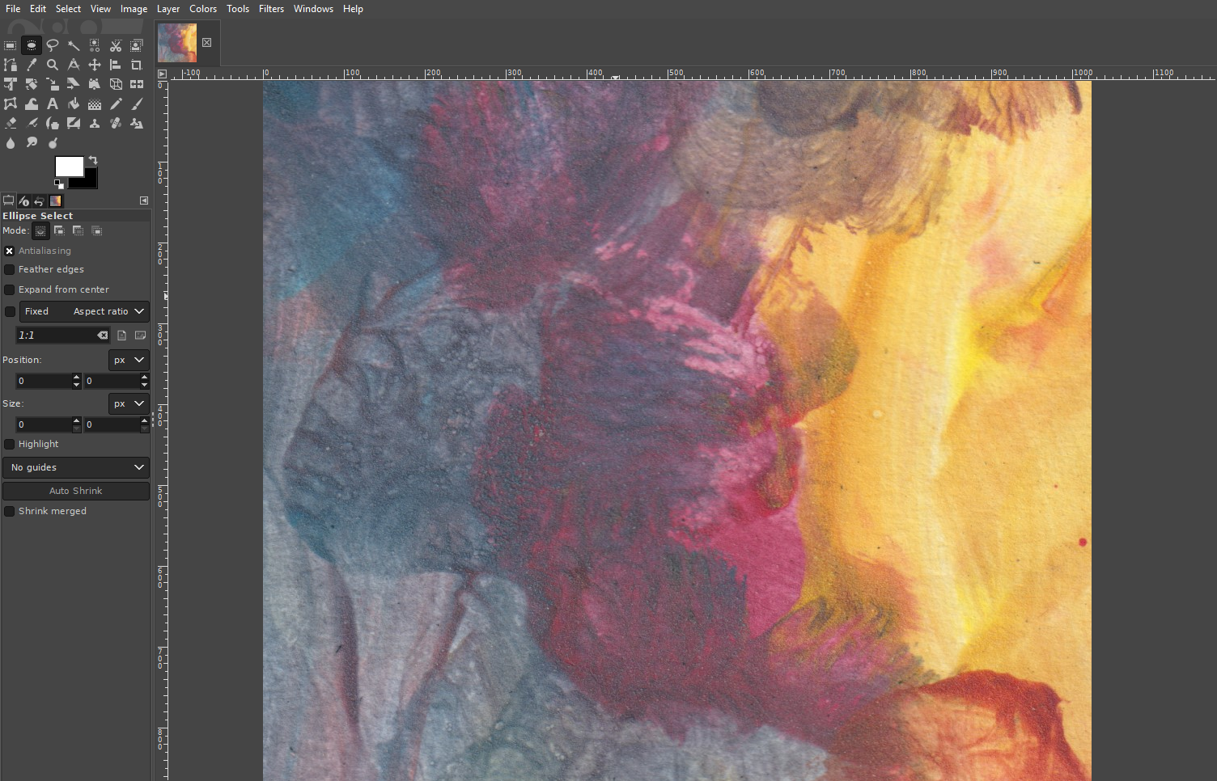Tick the Fixed aspect ratio checkbox
This screenshot has width=1217, height=781.
(x=10, y=311)
